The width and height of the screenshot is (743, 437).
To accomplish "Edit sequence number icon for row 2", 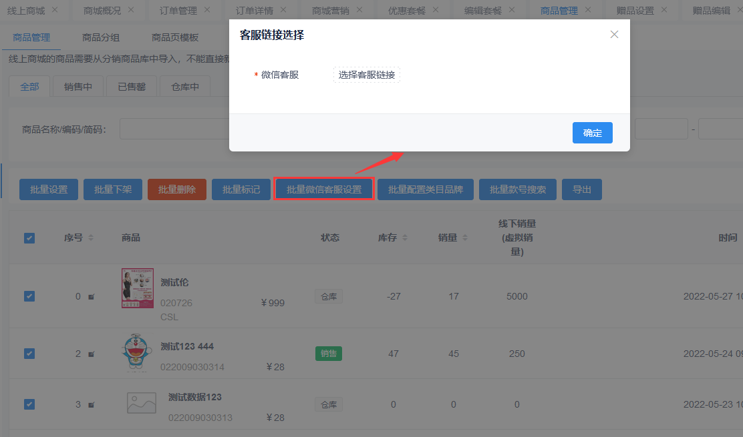I will click(x=92, y=354).
